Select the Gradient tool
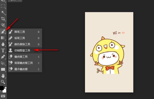 point(3,38)
